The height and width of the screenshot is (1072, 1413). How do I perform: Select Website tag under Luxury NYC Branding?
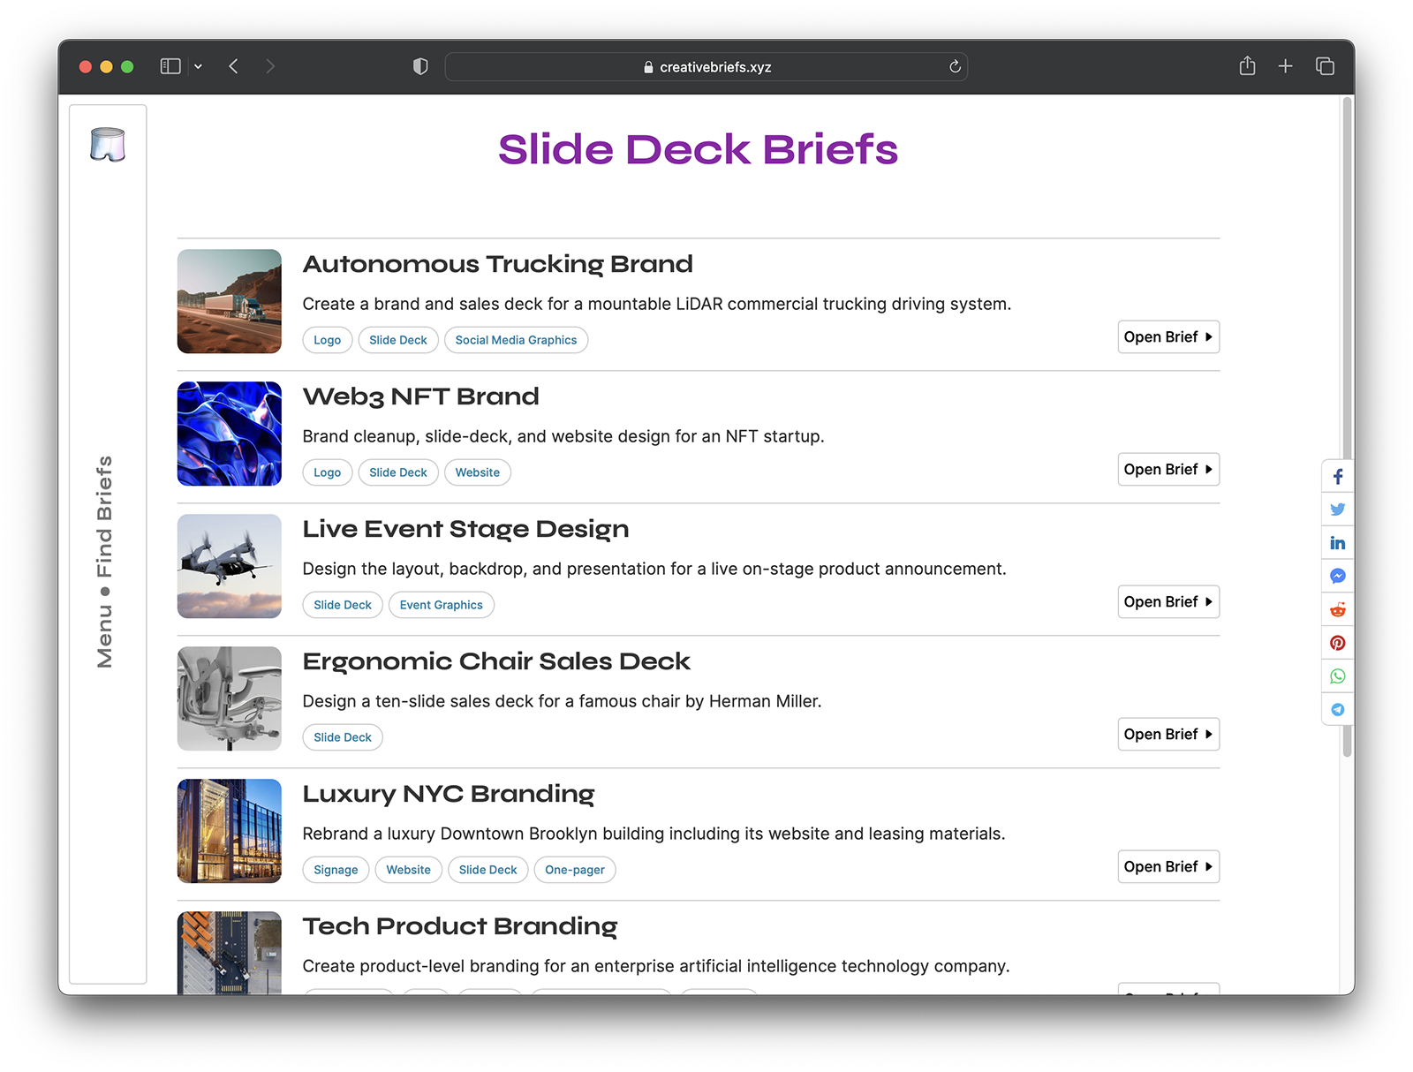pyautogui.click(x=409, y=870)
